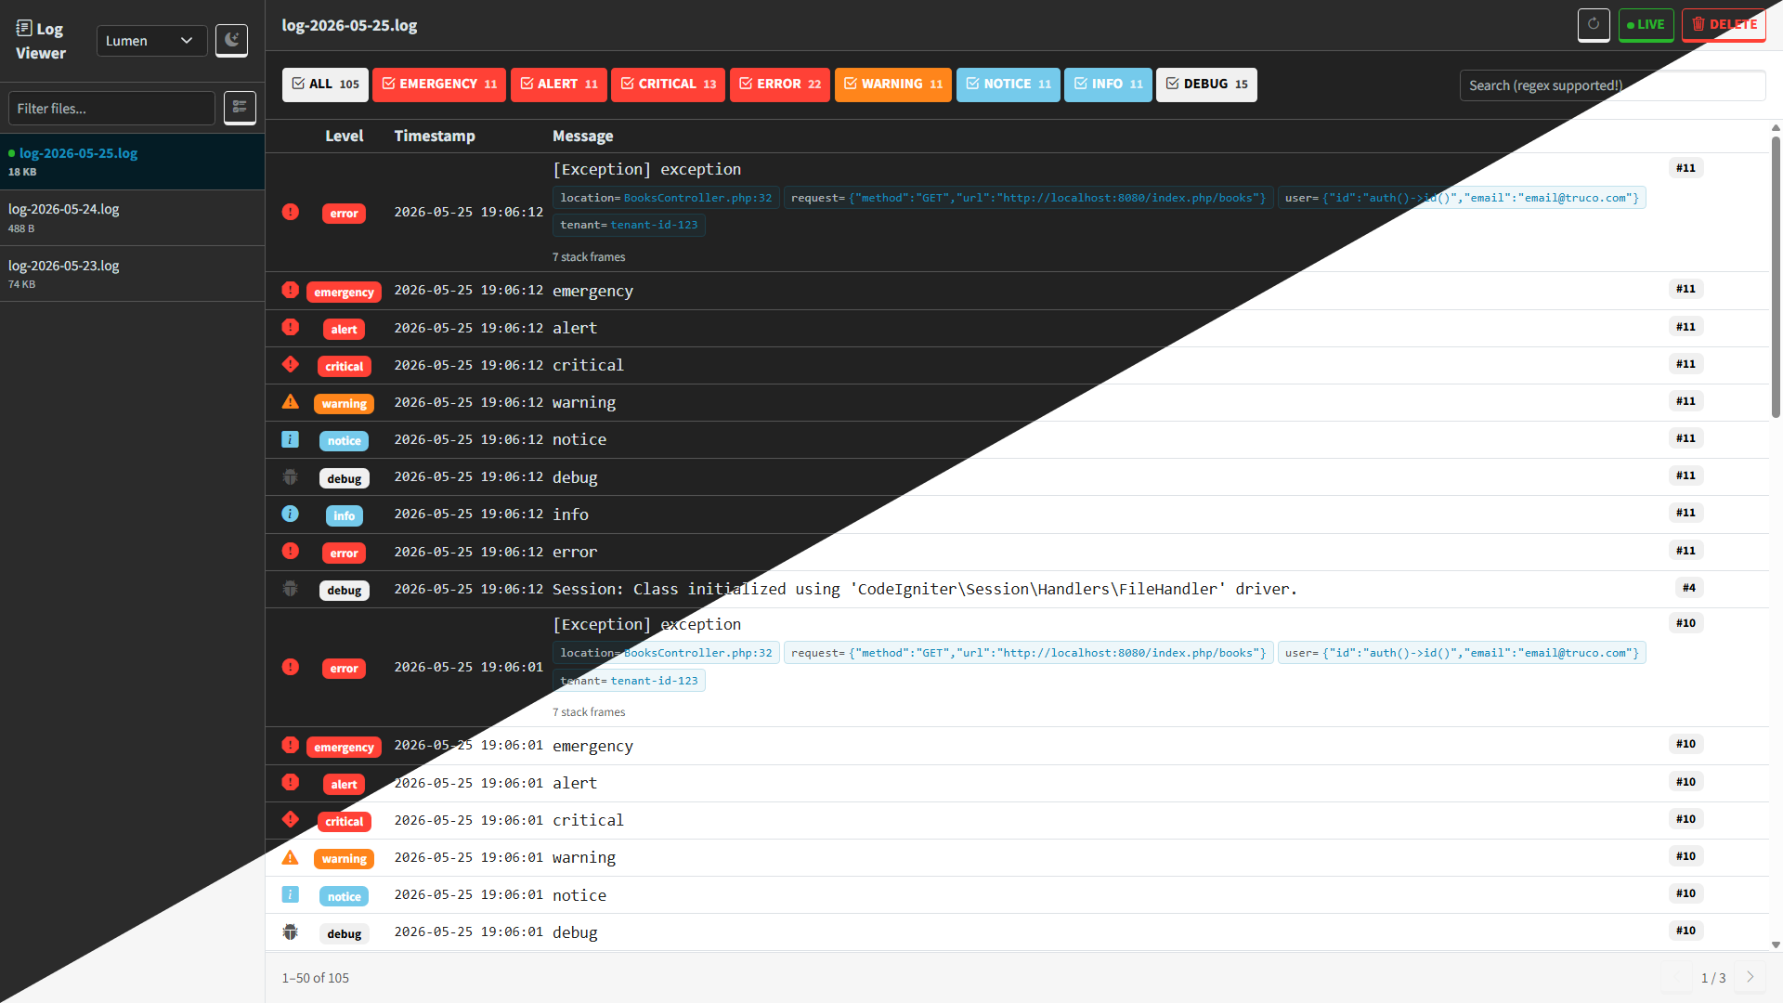Open the log-2026-05-24.log file entry

coord(132,217)
